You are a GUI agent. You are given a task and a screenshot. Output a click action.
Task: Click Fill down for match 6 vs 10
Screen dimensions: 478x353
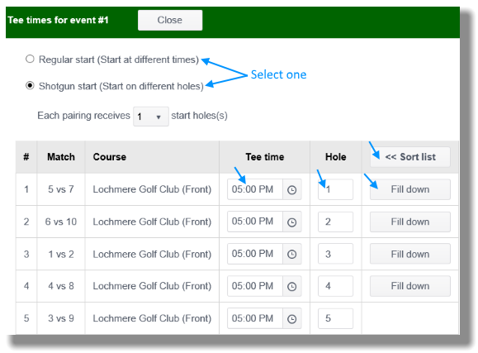coord(410,222)
